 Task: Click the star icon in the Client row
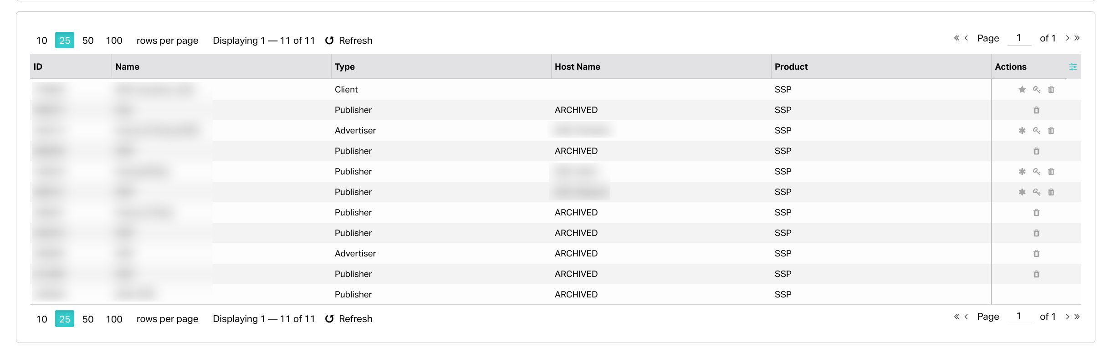tap(1022, 90)
